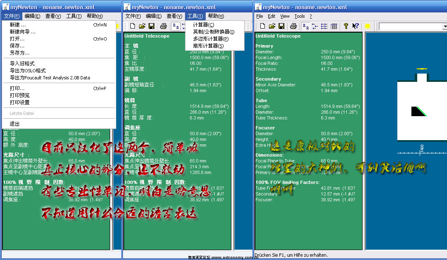Click New document icon in middle window toolbar

132,26
